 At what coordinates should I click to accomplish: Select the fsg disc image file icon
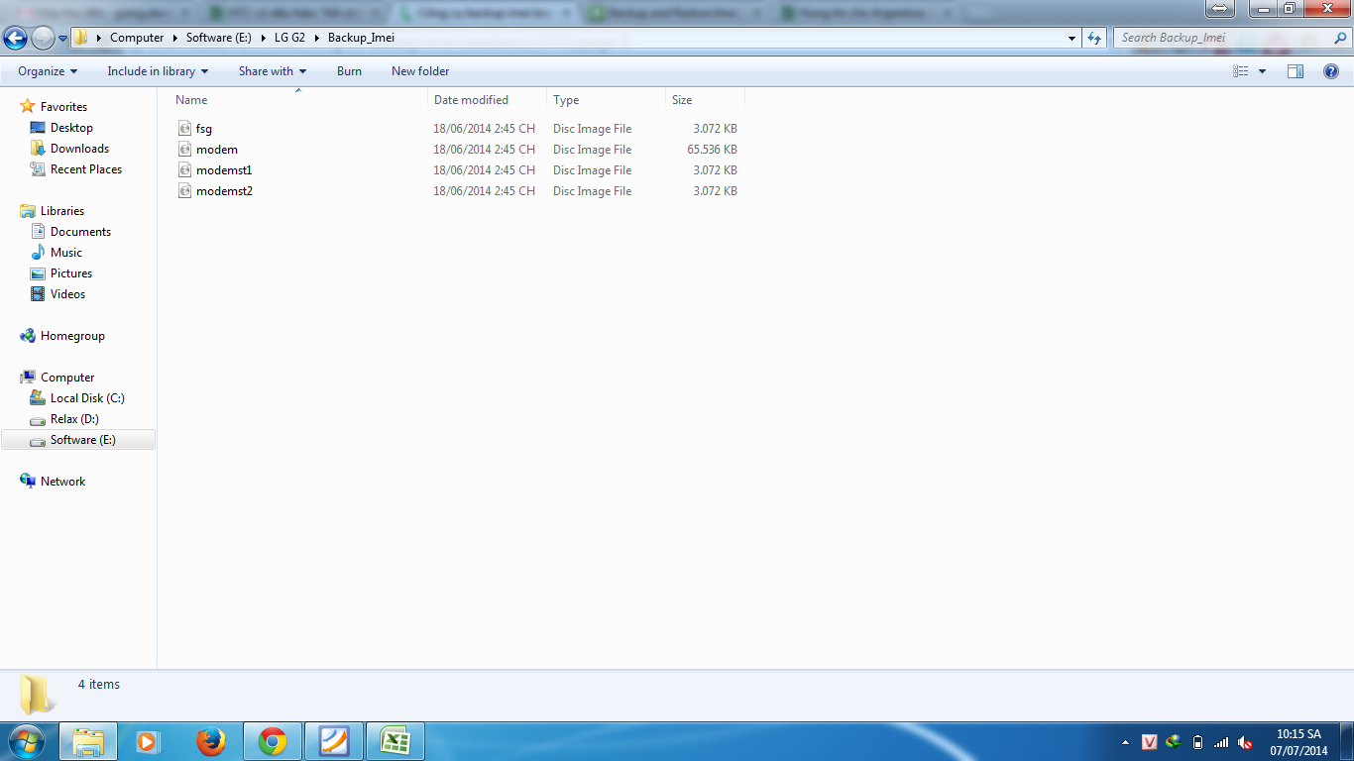(x=185, y=129)
